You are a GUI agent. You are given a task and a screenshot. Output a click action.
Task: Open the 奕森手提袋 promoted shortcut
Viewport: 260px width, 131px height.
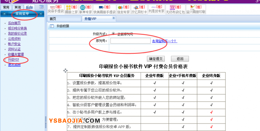coord(56,9)
